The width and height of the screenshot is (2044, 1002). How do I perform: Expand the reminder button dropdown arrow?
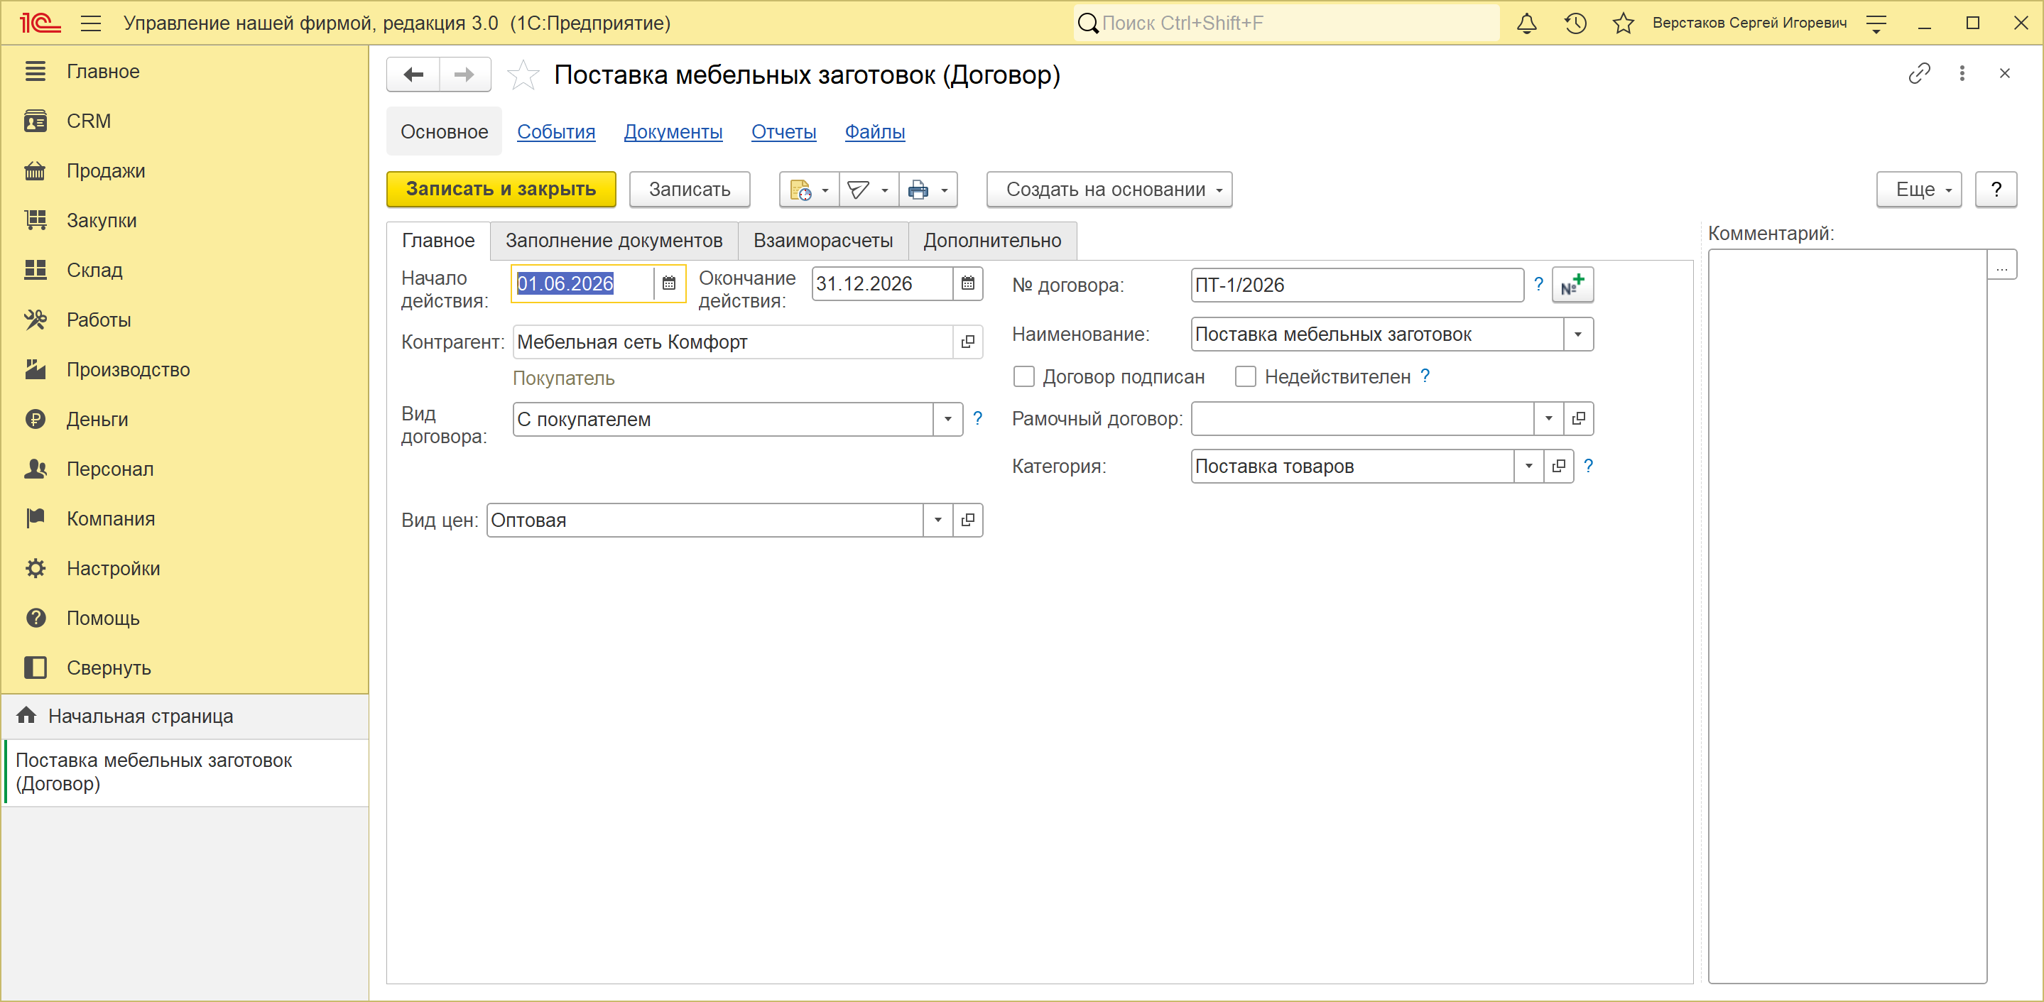(825, 190)
